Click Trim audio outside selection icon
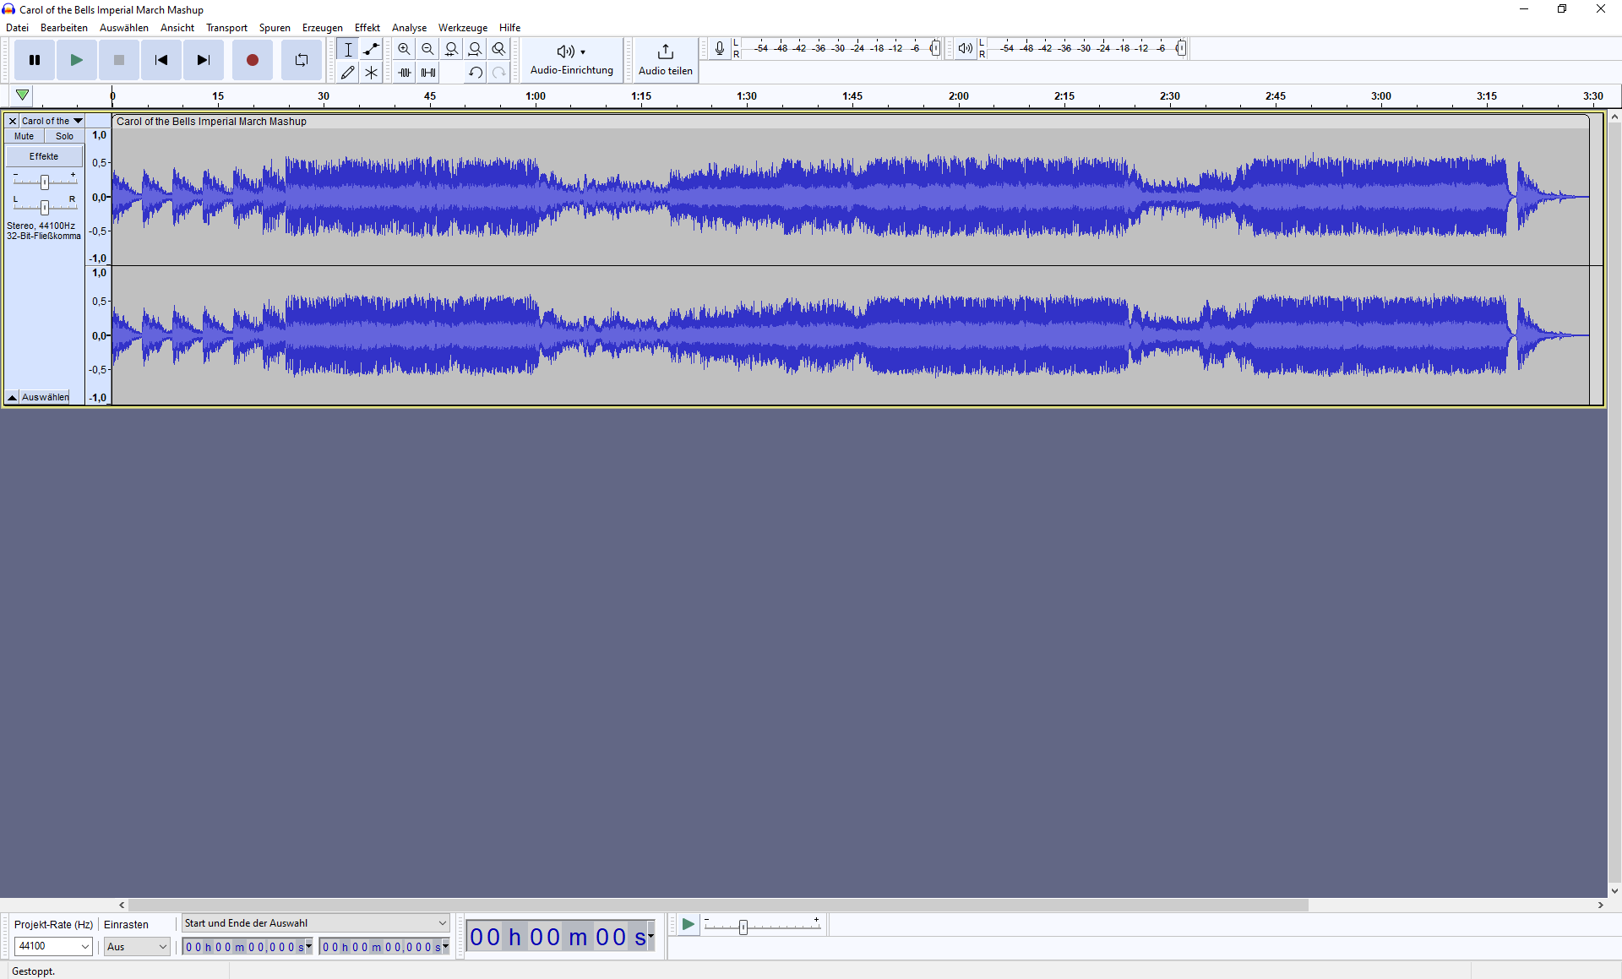Screen dimensions: 1622x979 405,73
